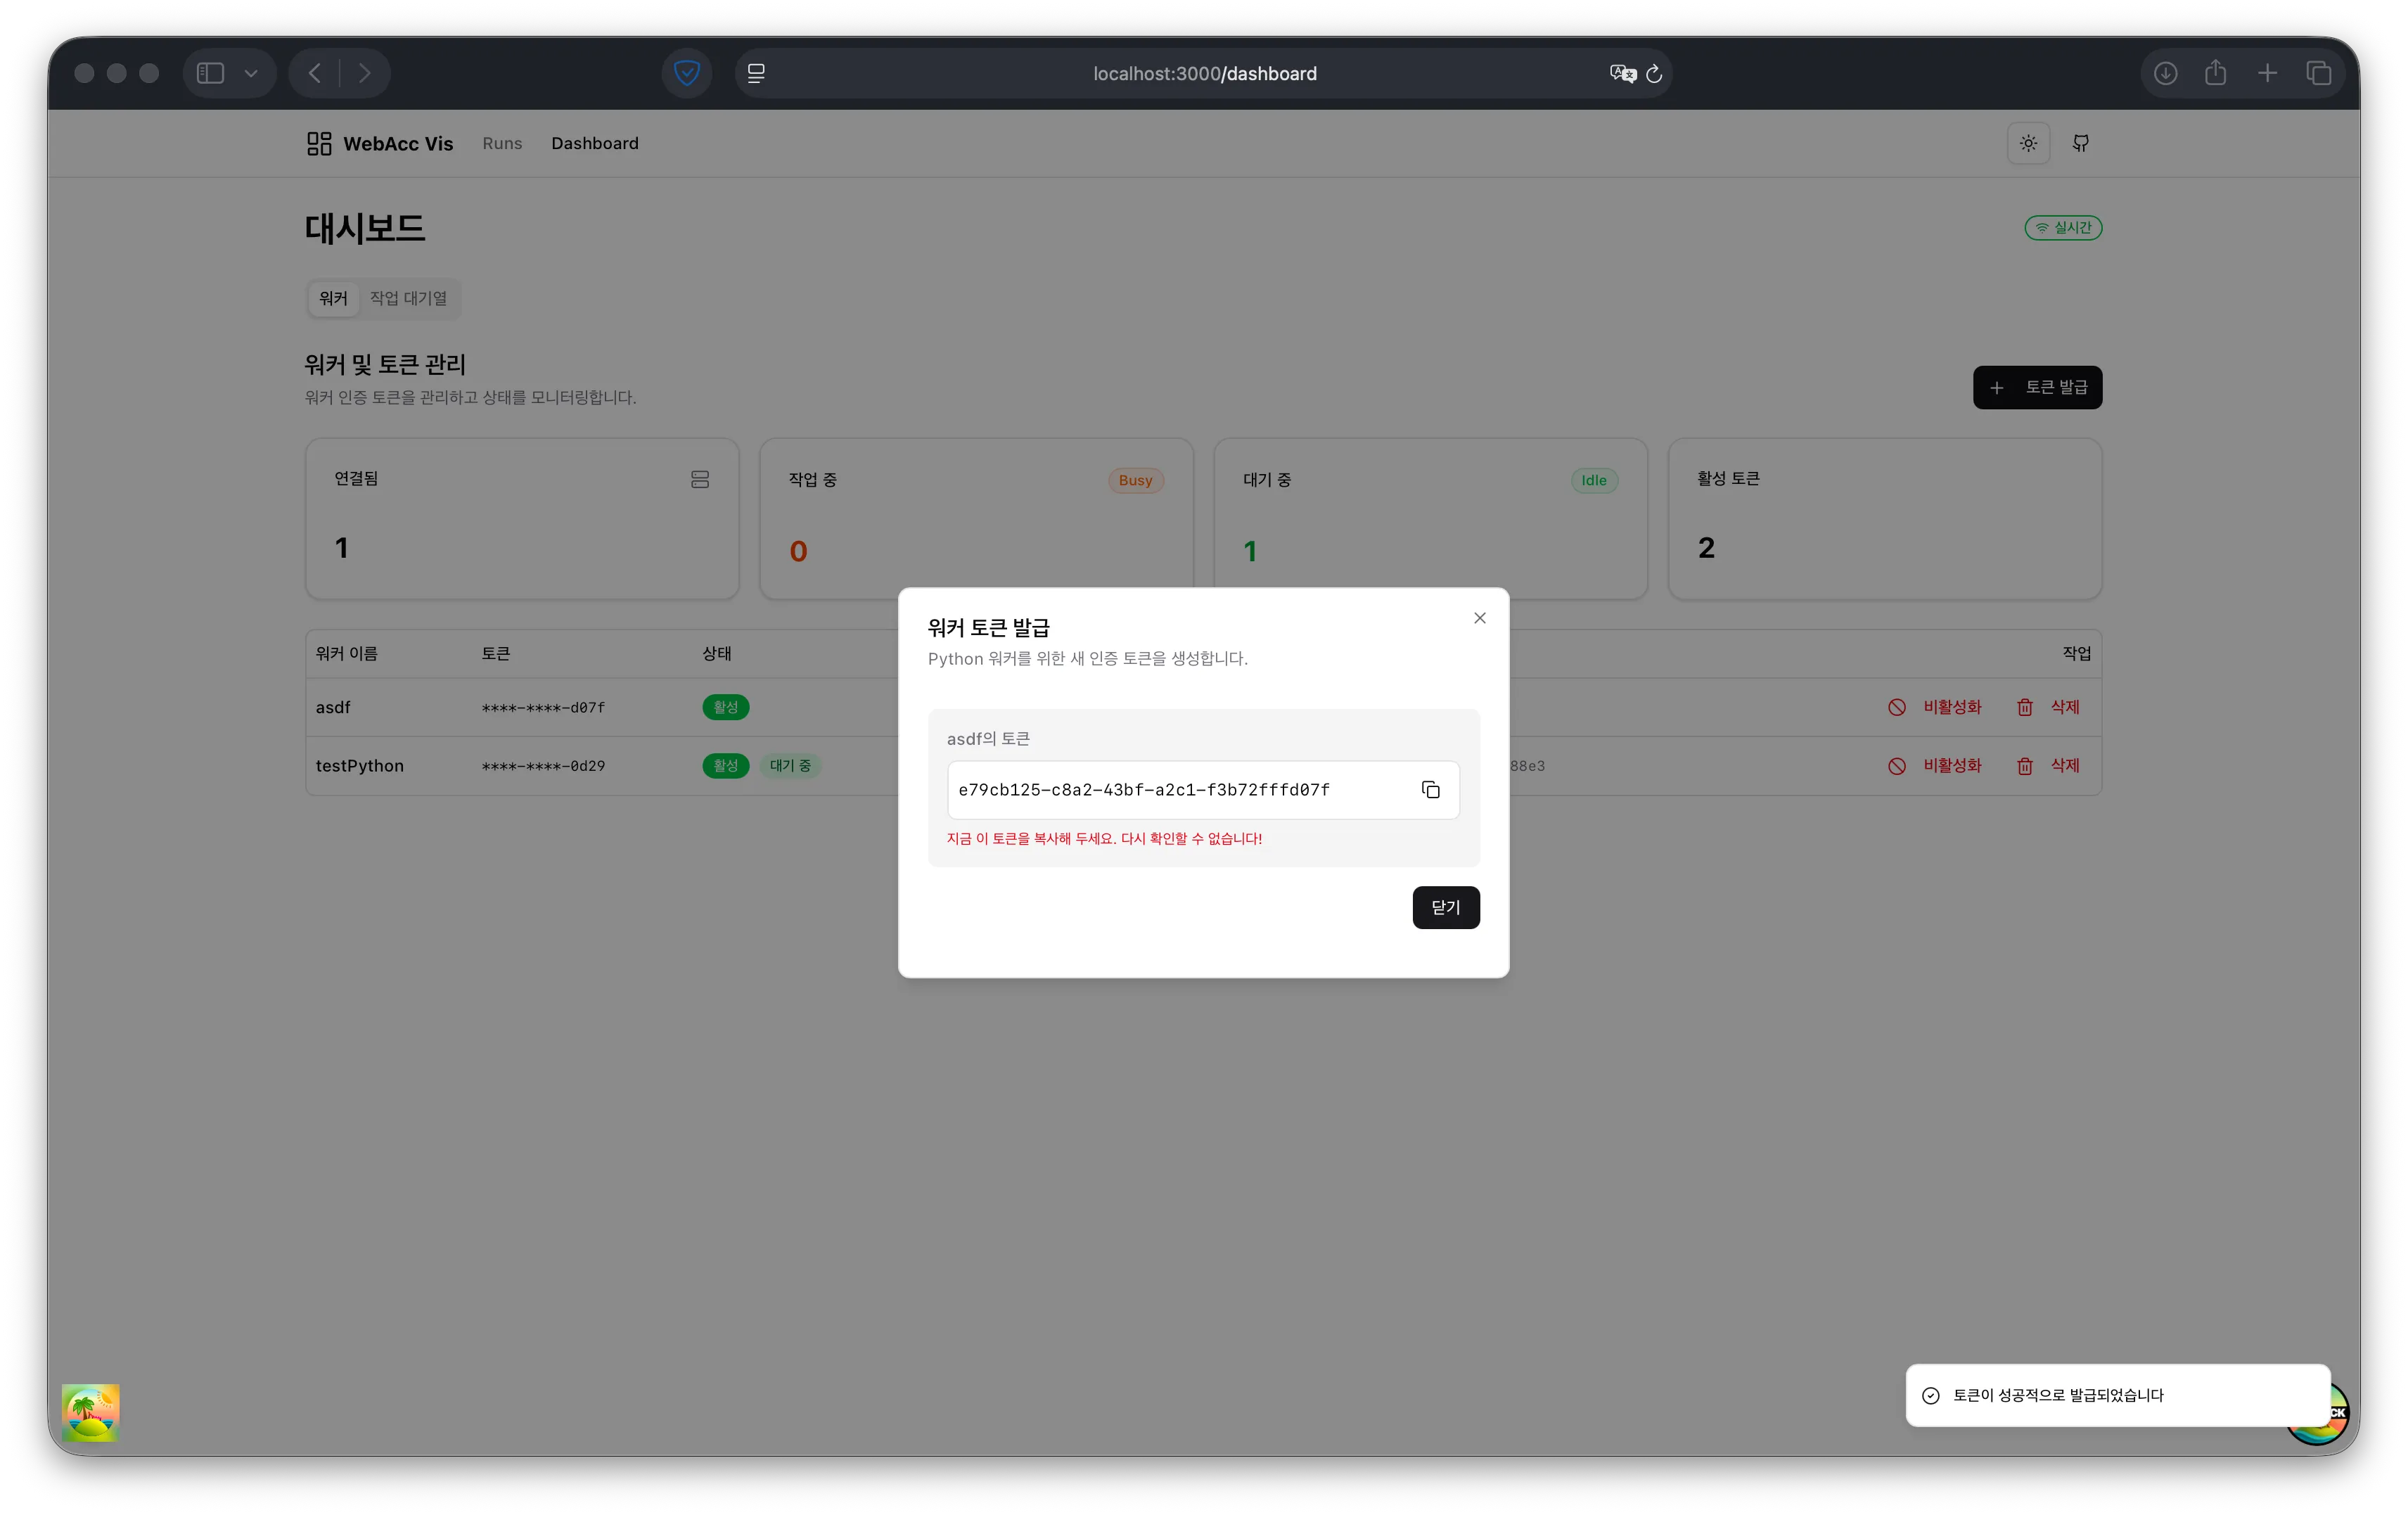Click the Safari reload page icon

click(1654, 73)
